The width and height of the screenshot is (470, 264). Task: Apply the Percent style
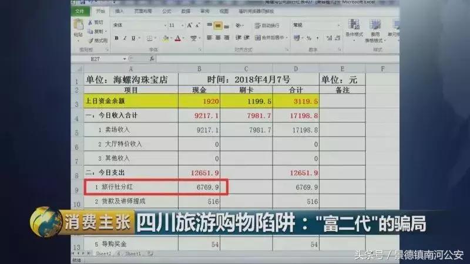[x=309, y=38]
